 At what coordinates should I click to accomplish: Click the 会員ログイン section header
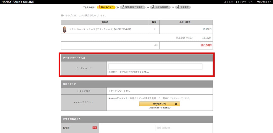coord(70,84)
